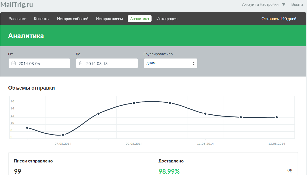Open Аккаунт и Настройки menu
Viewport: 307px width, 175px height.
260,4
